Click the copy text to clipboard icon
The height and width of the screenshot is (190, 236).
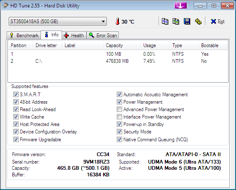pos(165,21)
